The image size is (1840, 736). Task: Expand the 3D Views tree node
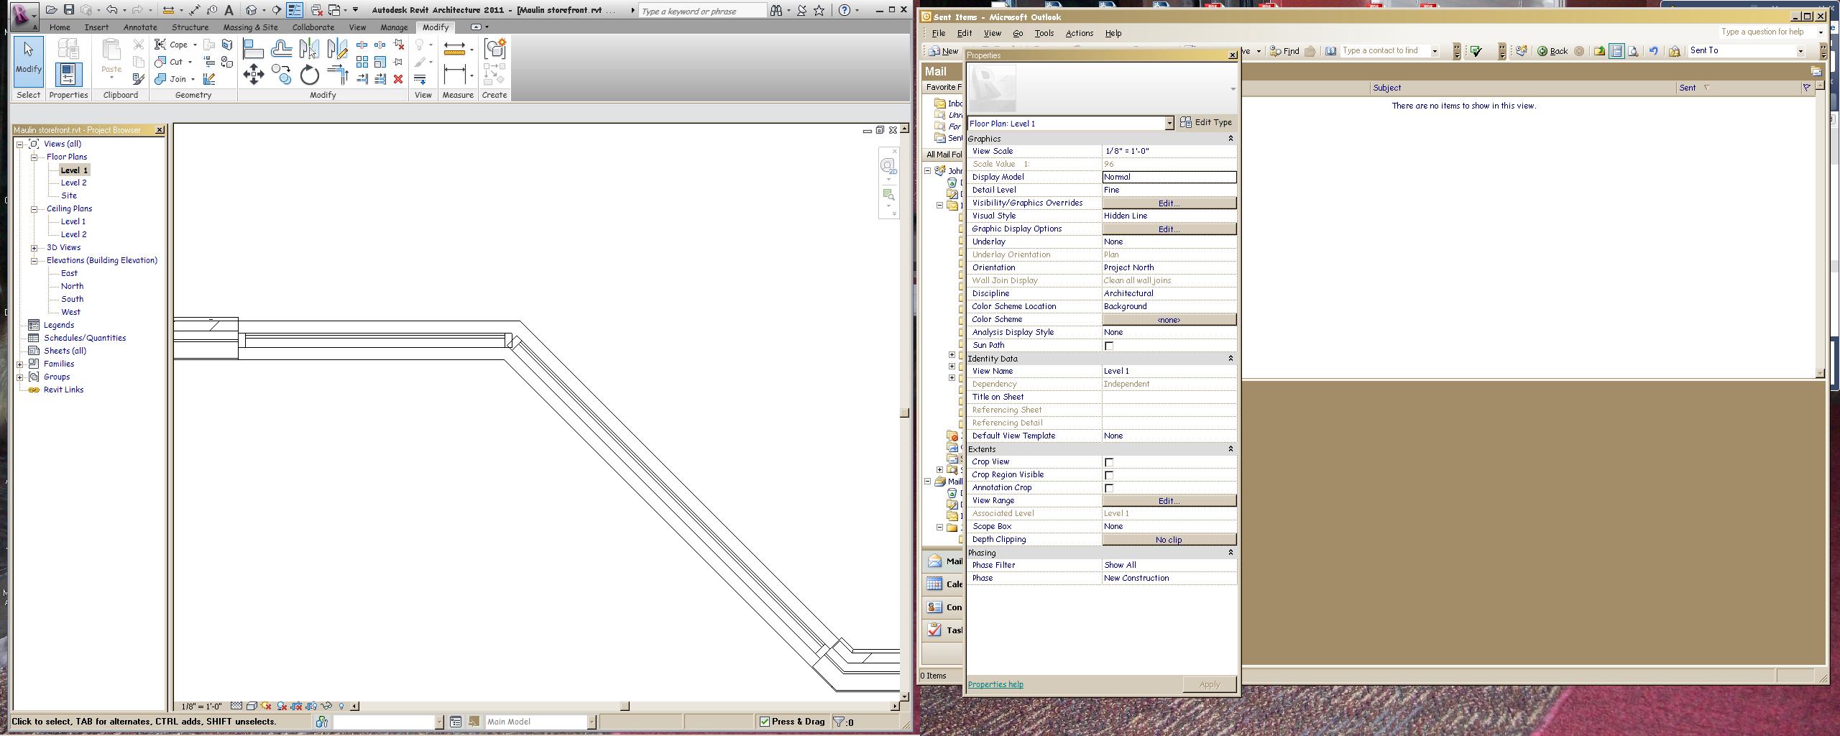point(34,248)
